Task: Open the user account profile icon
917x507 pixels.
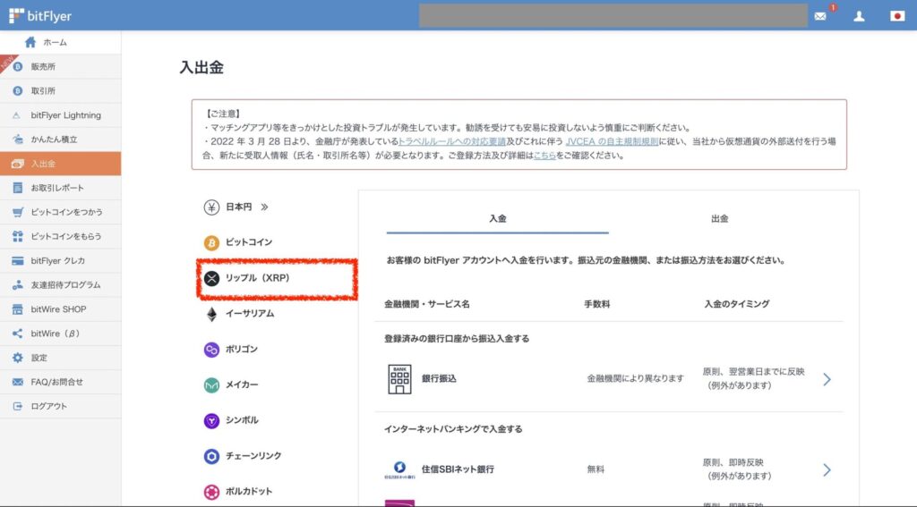Action: [x=859, y=16]
